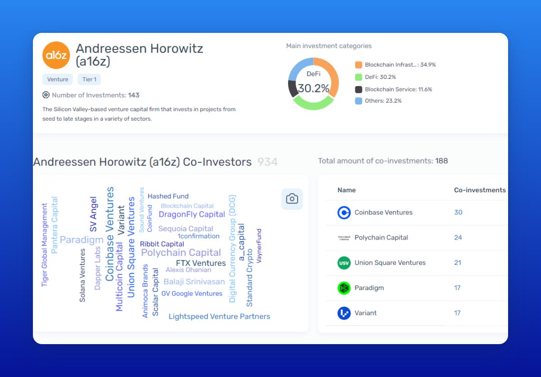Click FTX Ventures in the word cloud
541x377 pixels.
coord(201,263)
